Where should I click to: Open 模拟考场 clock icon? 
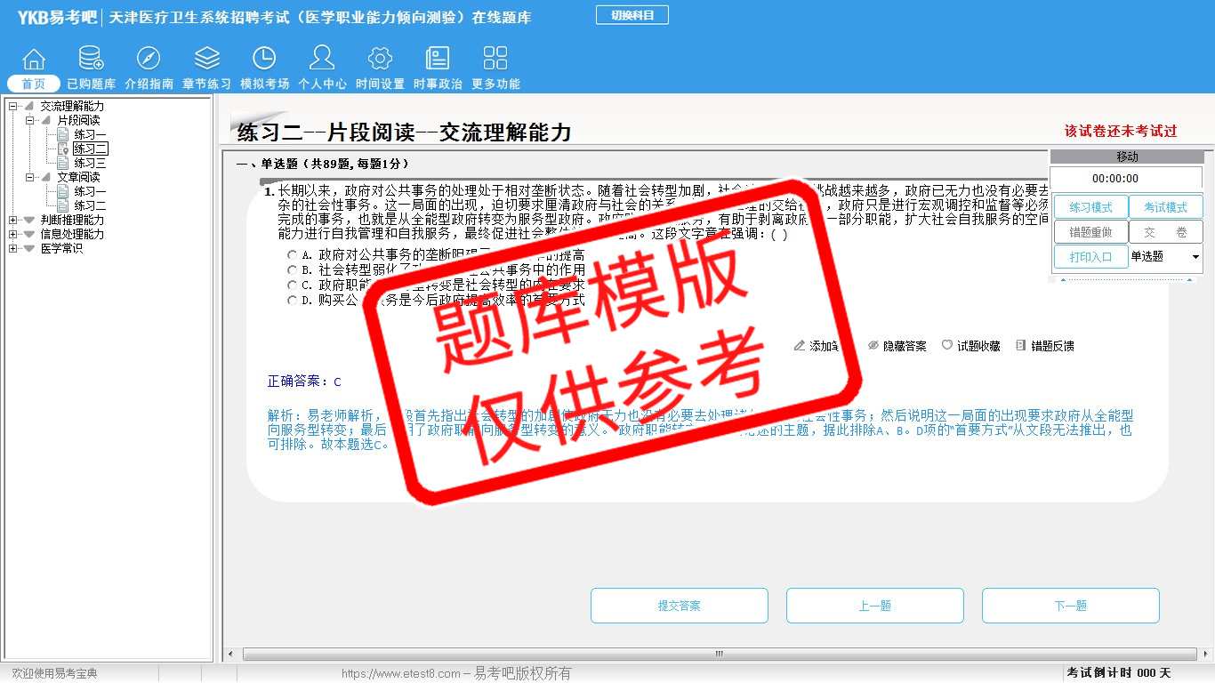[264, 60]
